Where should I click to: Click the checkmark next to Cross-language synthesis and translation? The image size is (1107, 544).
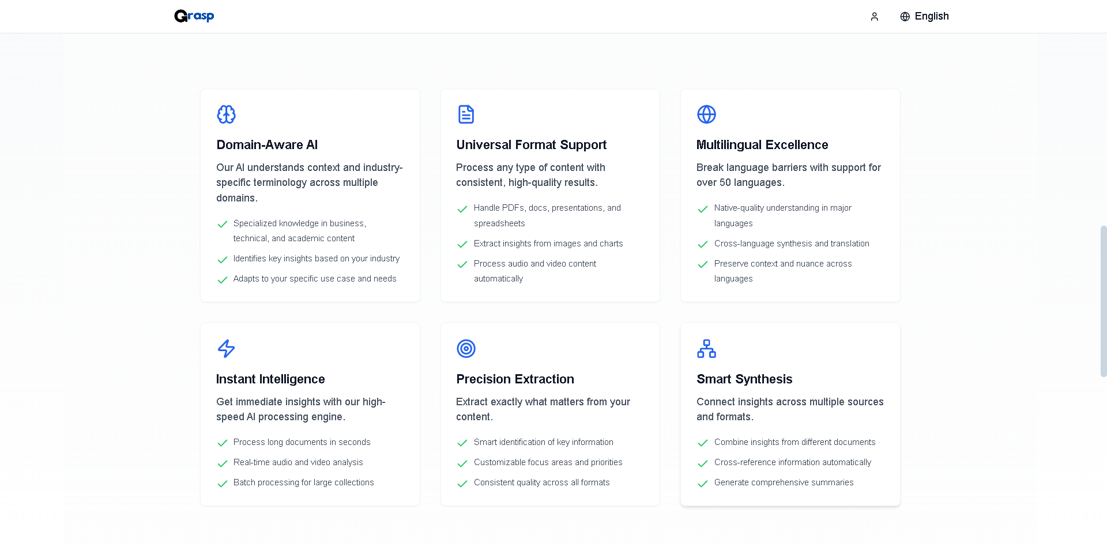[703, 245]
